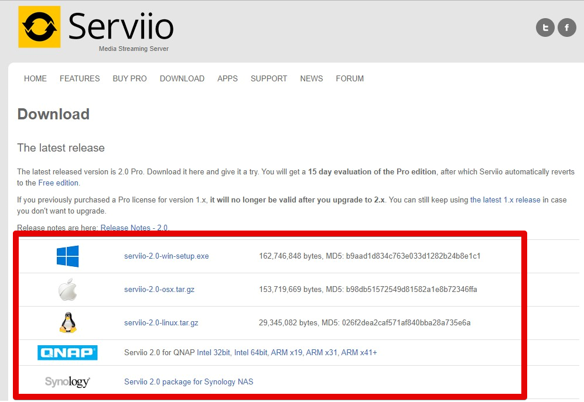Image resolution: width=584 pixels, height=402 pixels.
Task: Click the Windows logo icon
Action: pos(67,256)
